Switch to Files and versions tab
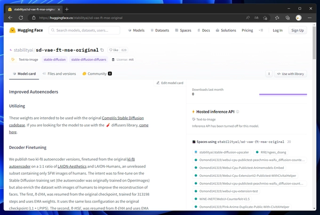This screenshot has height=215, width=320. pyautogui.click(x=59, y=74)
